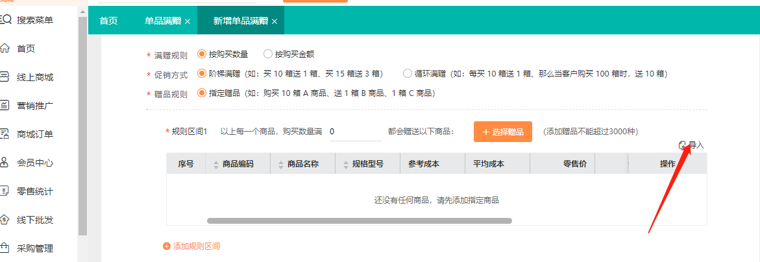This screenshot has height=262, width=760.
Task: Open 营销推广 sidebar menu
Action: [35, 106]
